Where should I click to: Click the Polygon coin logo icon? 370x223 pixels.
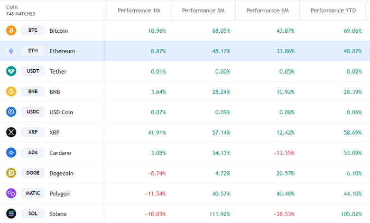pyautogui.click(x=11, y=194)
